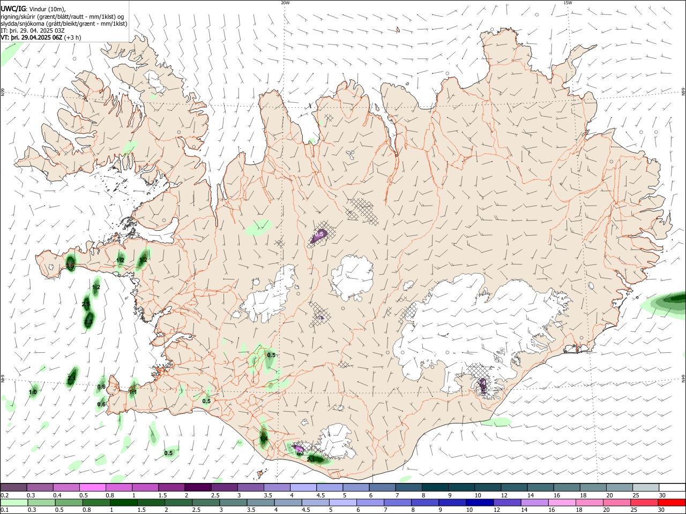Select the 1.4 rain value on south coast
The height and width of the screenshot is (514, 686).
tap(264, 439)
